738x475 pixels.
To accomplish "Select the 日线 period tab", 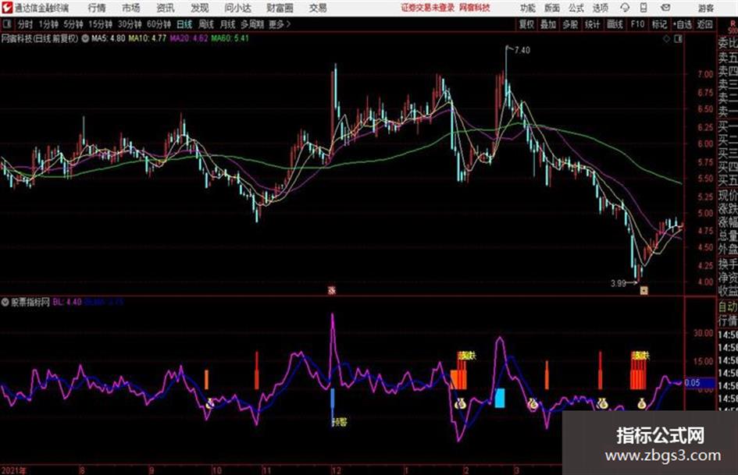I will [184, 24].
